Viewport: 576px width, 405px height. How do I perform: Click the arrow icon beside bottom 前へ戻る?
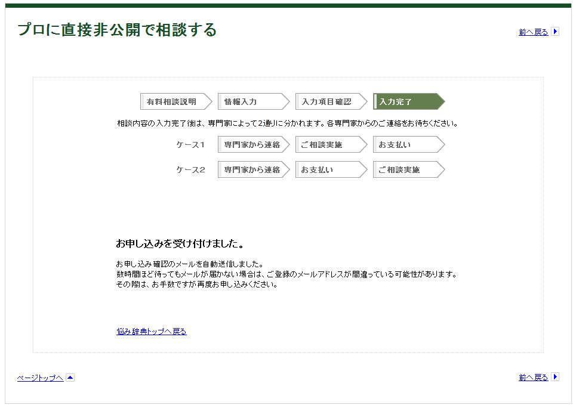point(555,377)
